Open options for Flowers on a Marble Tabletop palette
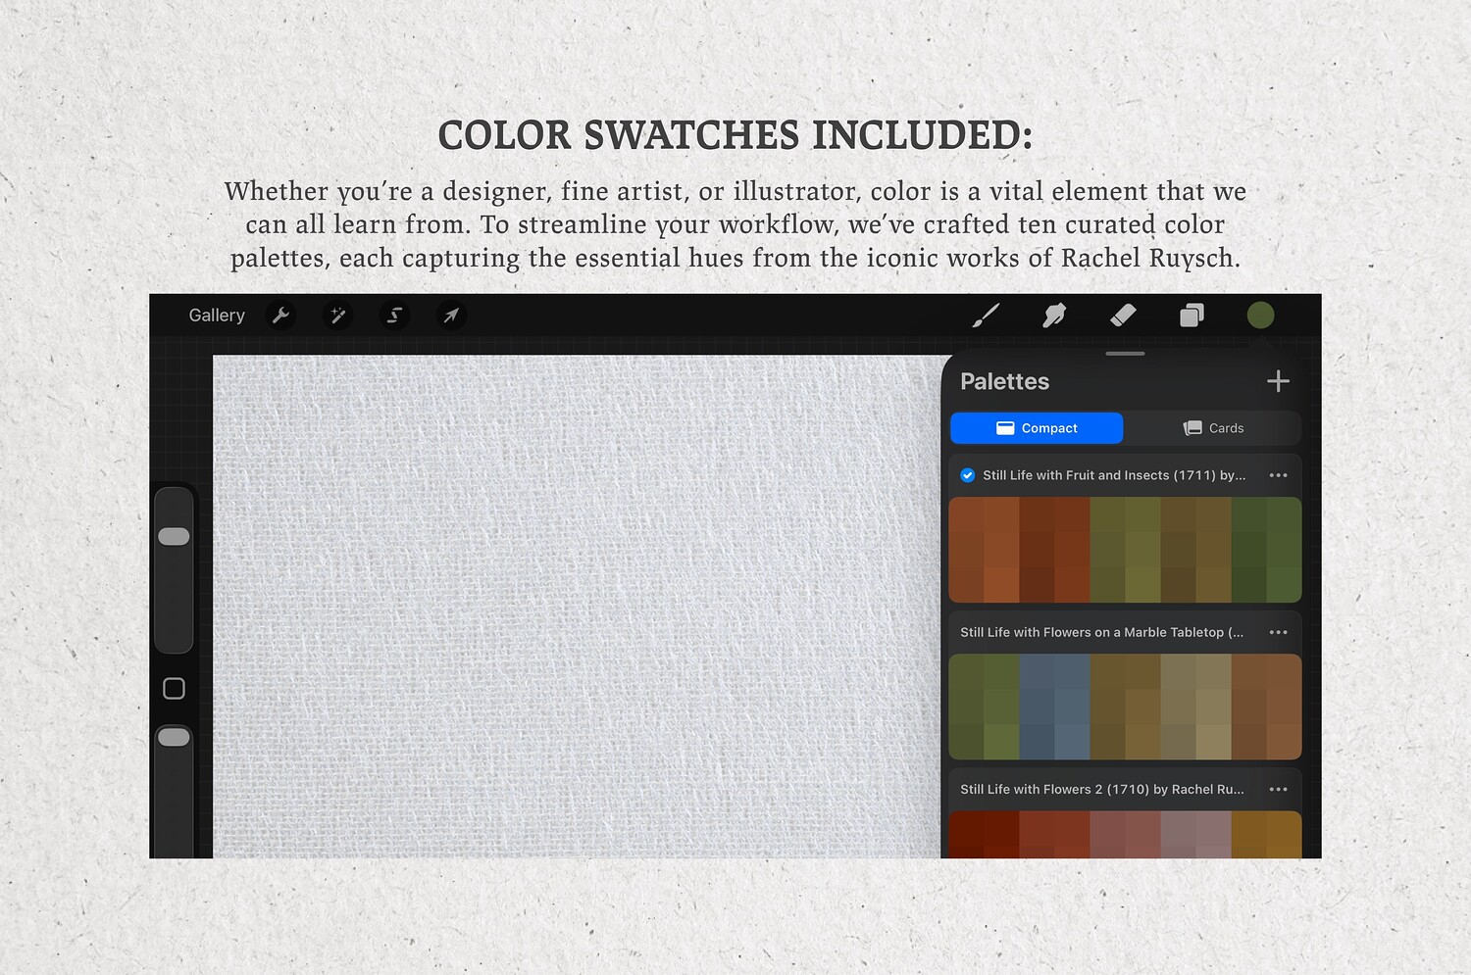Viewport: 1471px width, 975px height. tap(1278, 632)
